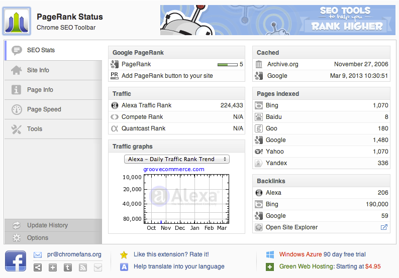The image size is (399, 278).
Task: Open the Open Site Explorer external link arrow
Action: point(384,227)
